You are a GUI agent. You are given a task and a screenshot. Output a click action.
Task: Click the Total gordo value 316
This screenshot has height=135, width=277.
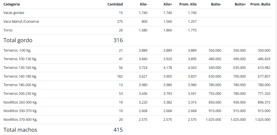click(118, 40)
